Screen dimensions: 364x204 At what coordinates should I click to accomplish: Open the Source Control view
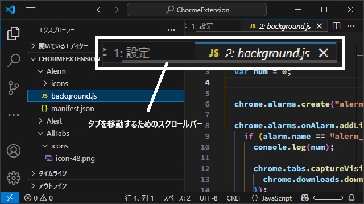coord(14,88)
